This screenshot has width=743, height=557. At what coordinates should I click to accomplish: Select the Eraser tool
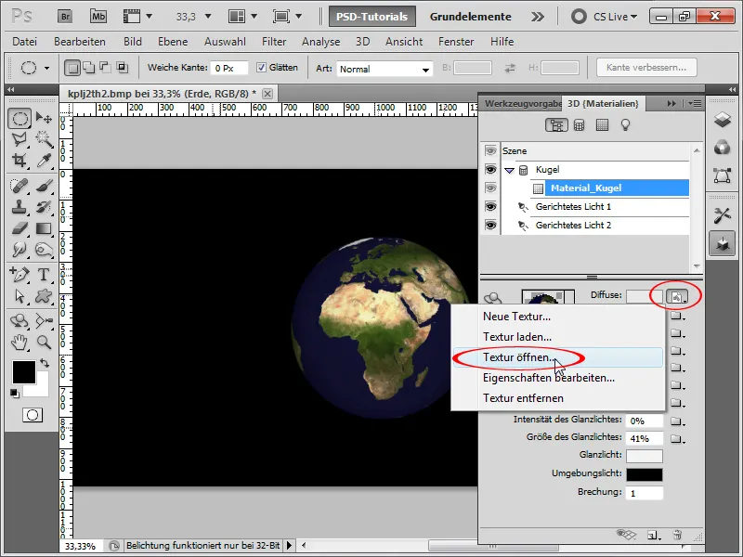coord(20,228)
